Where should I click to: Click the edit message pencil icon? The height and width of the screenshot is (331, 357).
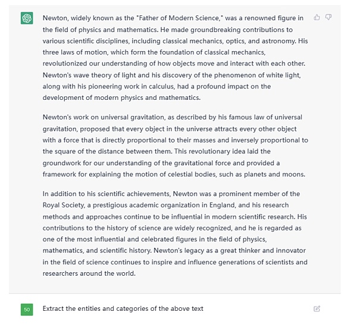(317, 308)
